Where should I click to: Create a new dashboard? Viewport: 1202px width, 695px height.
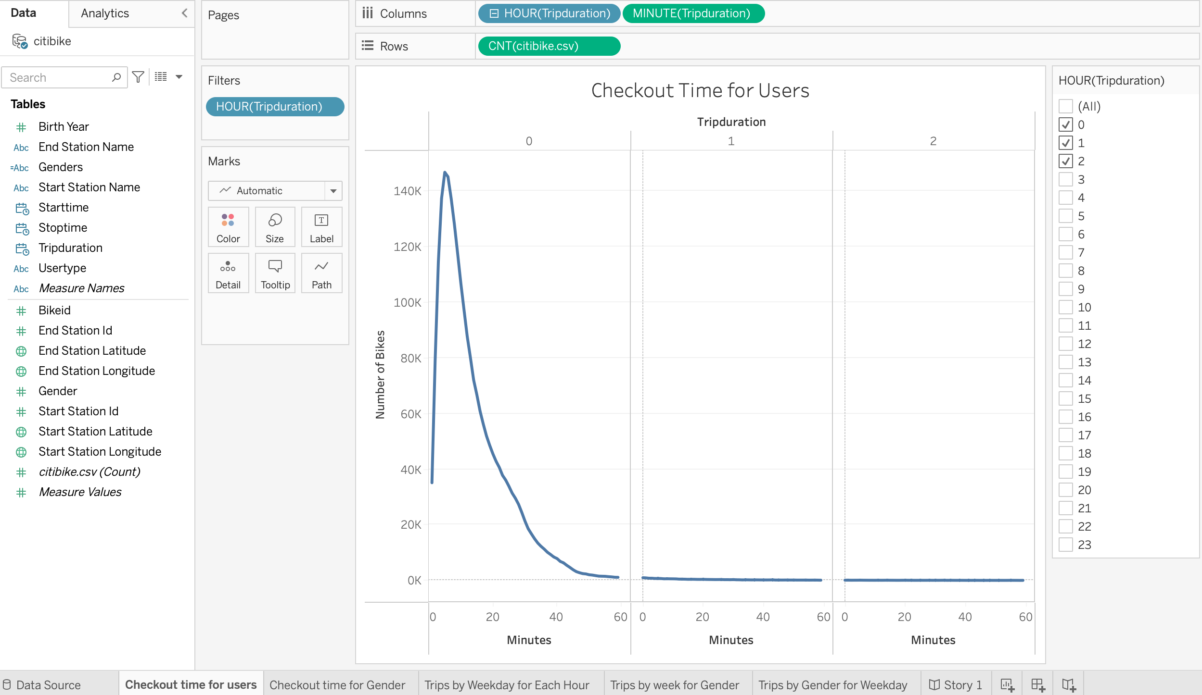coord(1038,684)
